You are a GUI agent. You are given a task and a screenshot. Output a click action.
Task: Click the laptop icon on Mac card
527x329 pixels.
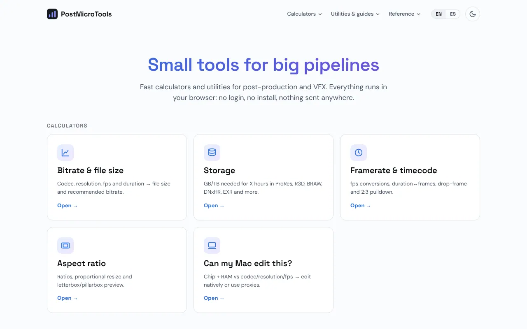pyautogui.click(x=212, y=246)
